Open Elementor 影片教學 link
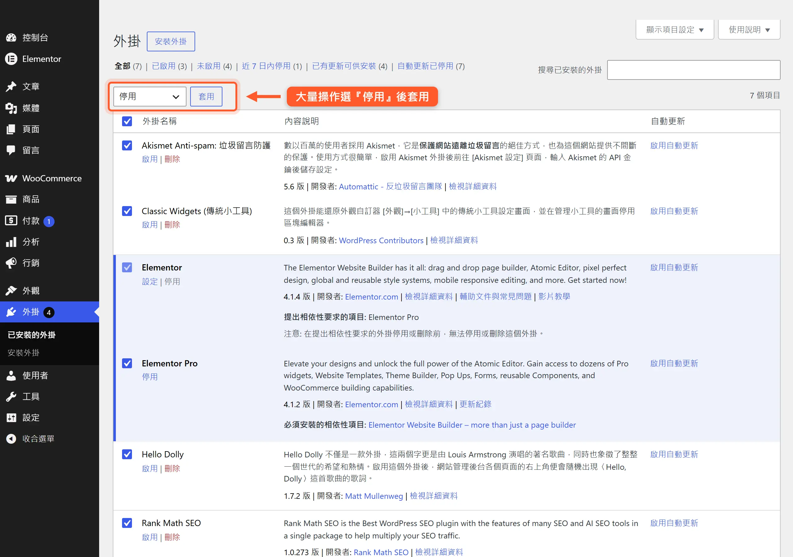This screenshot has width=793, height=557. tap(554, 296)
